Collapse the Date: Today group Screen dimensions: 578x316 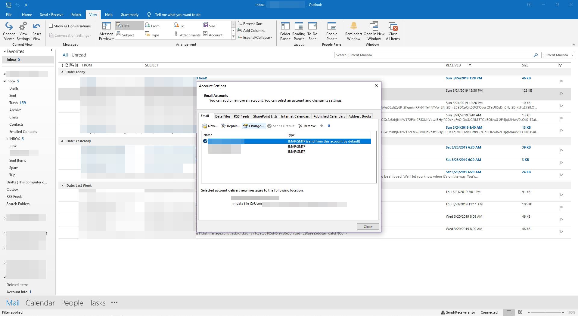click(62, 72)
